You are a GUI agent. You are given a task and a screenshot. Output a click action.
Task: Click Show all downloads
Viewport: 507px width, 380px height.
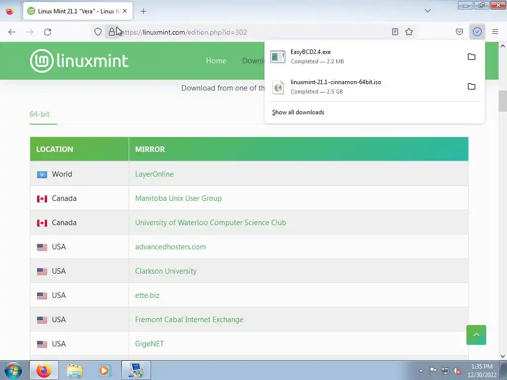(298, 112)
